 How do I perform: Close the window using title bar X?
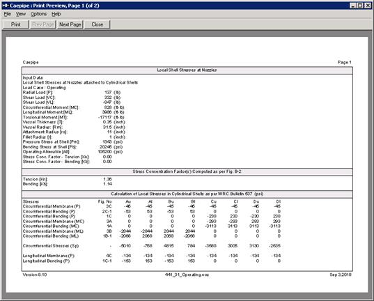368,6
